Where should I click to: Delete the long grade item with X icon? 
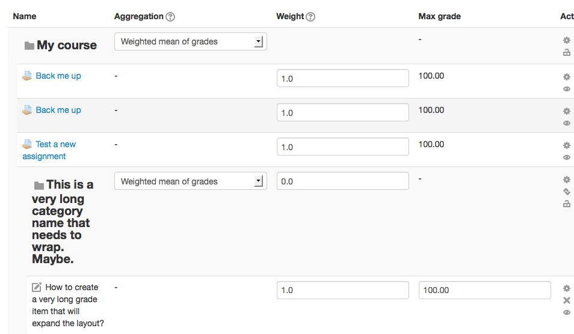566,300
